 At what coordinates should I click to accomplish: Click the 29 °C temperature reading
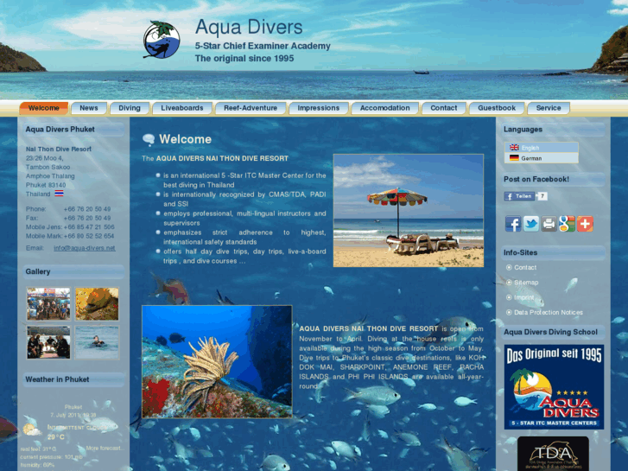[x=56, y=437]
